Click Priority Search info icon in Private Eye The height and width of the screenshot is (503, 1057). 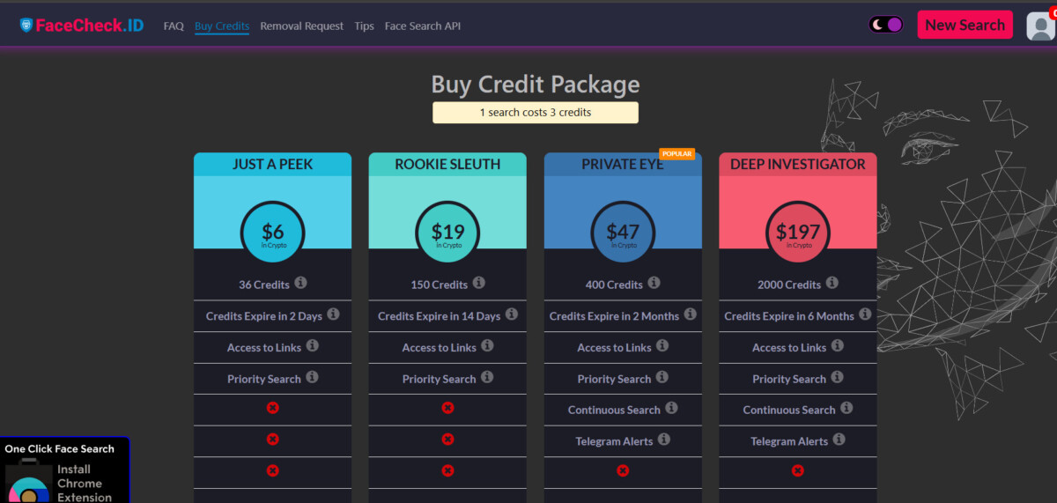(x=662, y=377)
